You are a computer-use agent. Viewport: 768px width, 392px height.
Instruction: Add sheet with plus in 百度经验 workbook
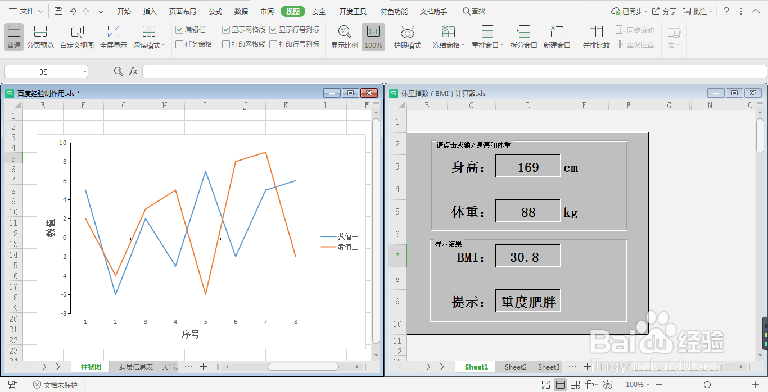point(204,367)
